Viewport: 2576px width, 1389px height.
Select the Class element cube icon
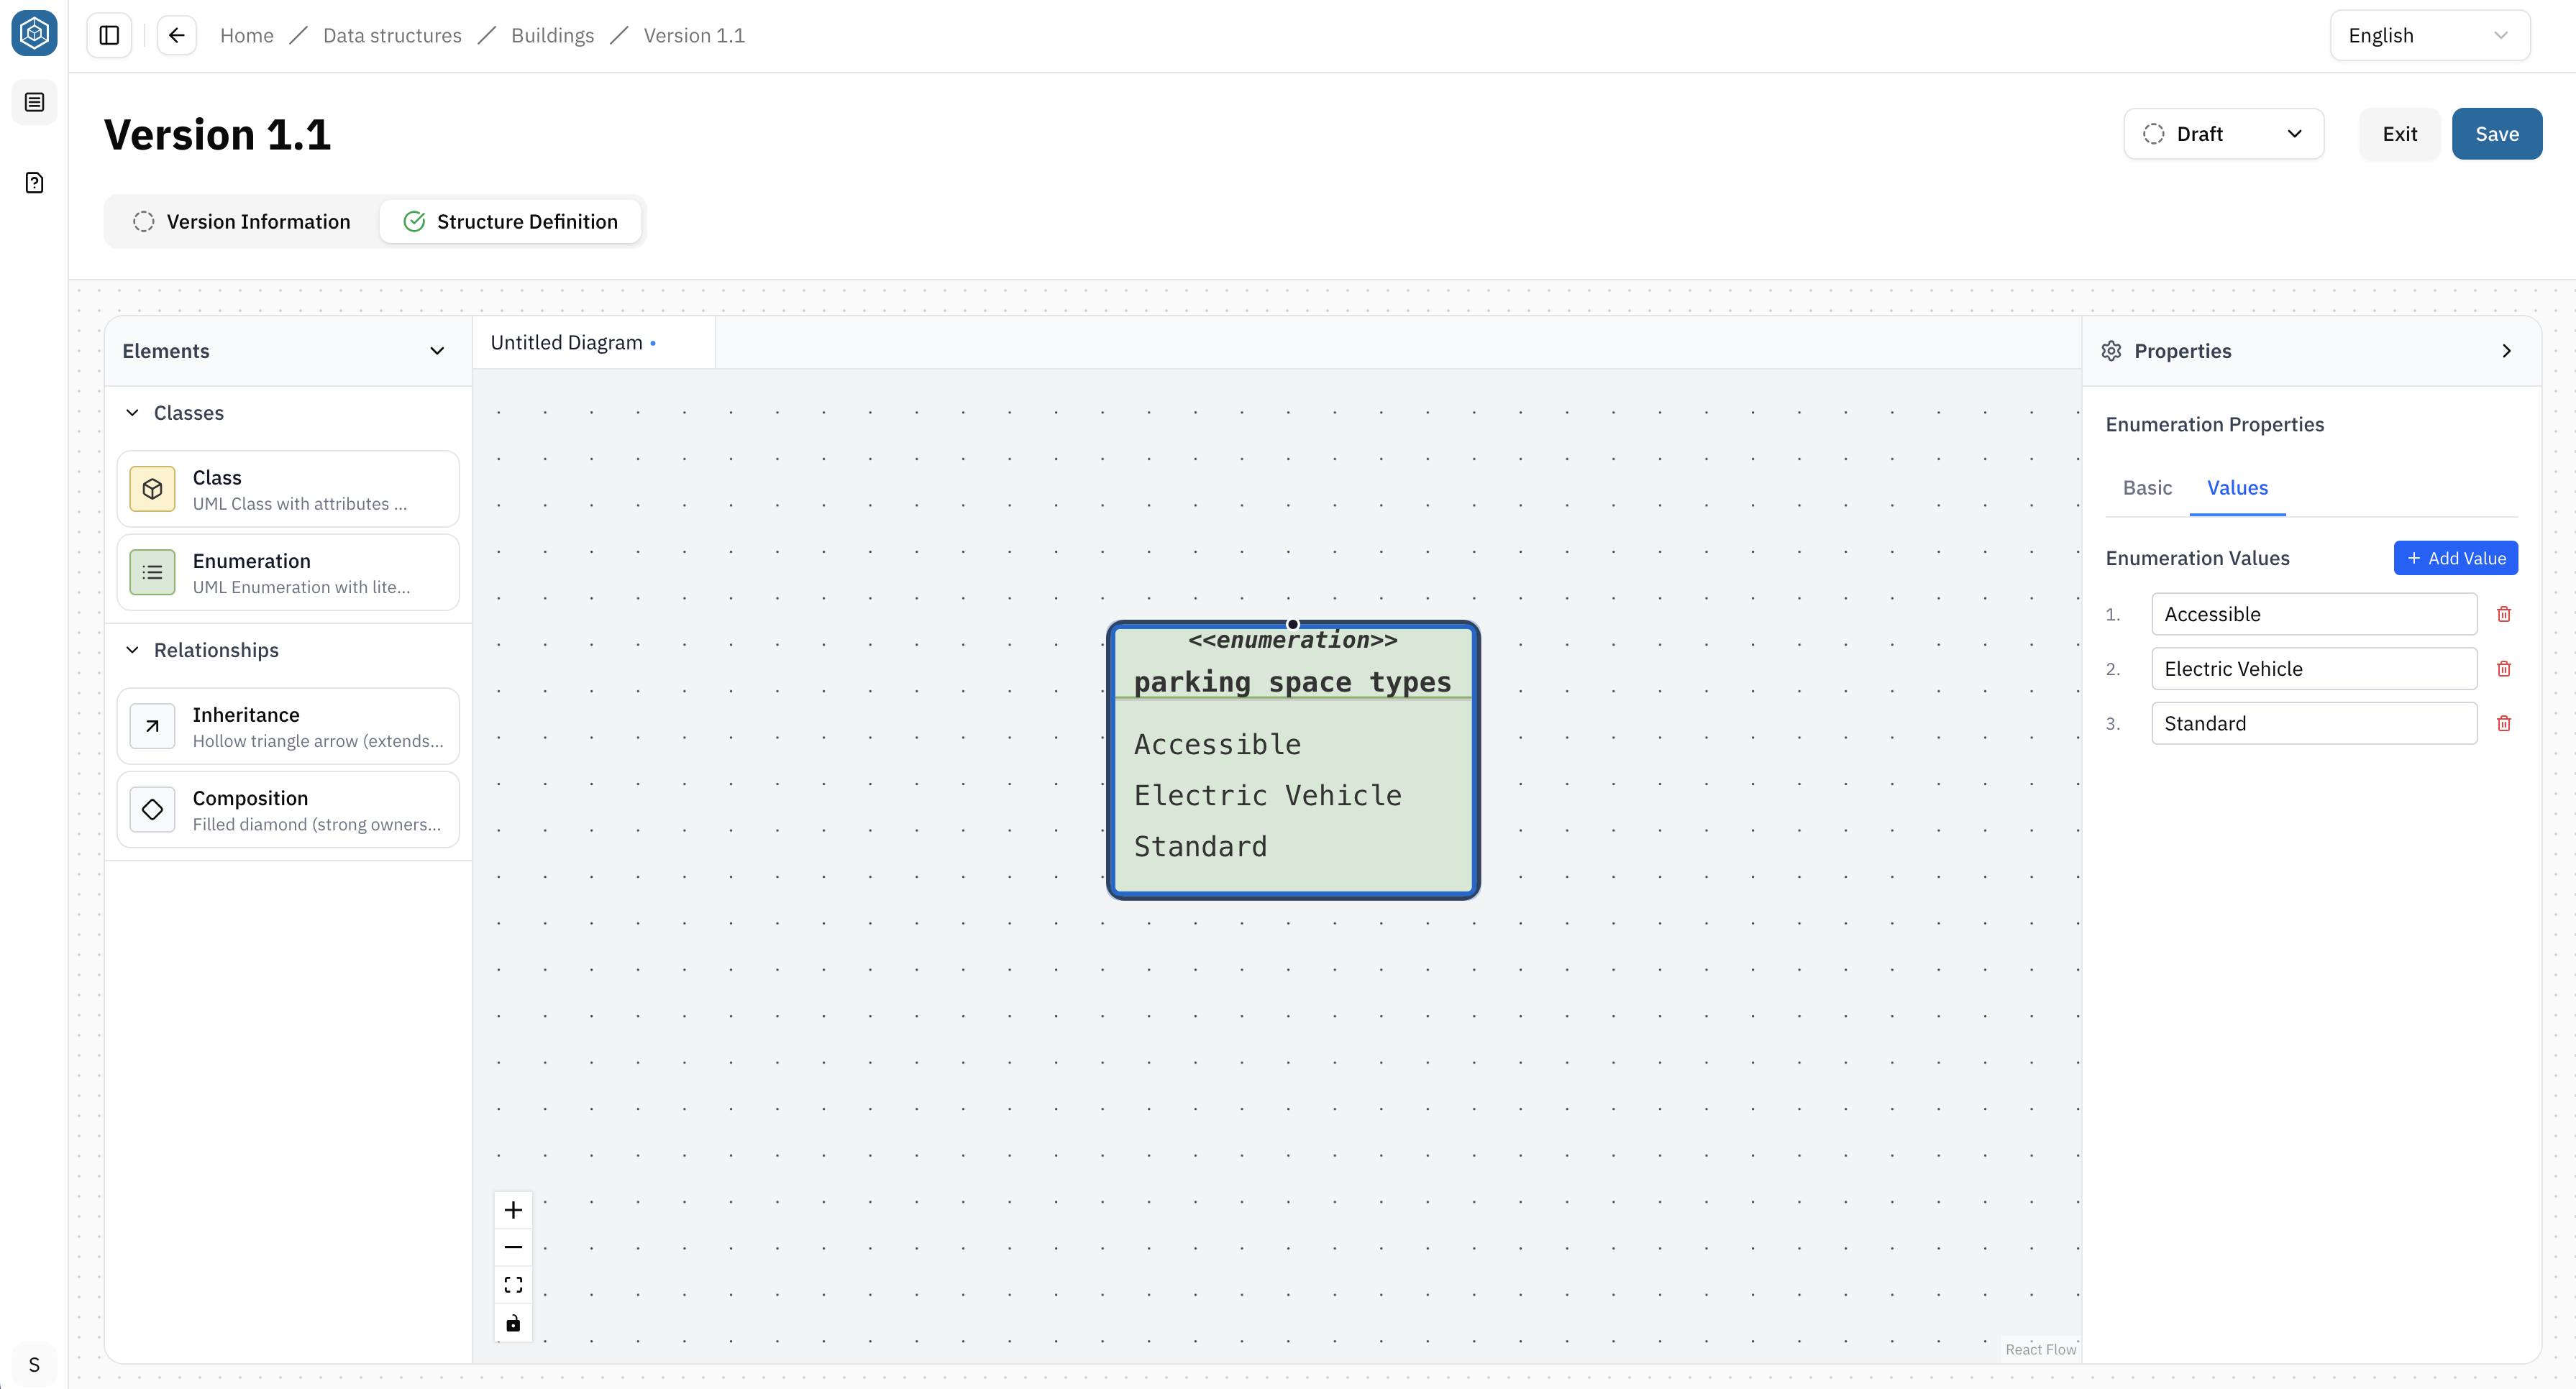coord(152,489)
